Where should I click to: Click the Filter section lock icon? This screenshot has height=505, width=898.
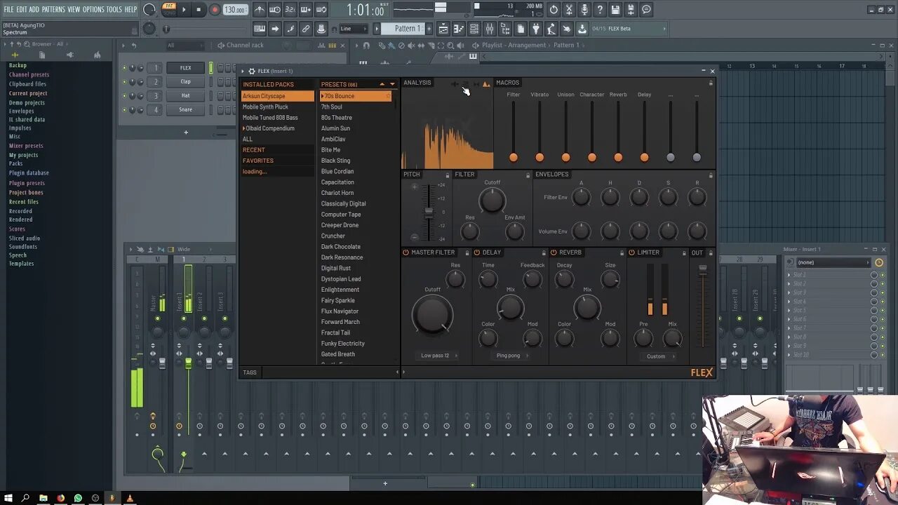click(x=528, y=175)
